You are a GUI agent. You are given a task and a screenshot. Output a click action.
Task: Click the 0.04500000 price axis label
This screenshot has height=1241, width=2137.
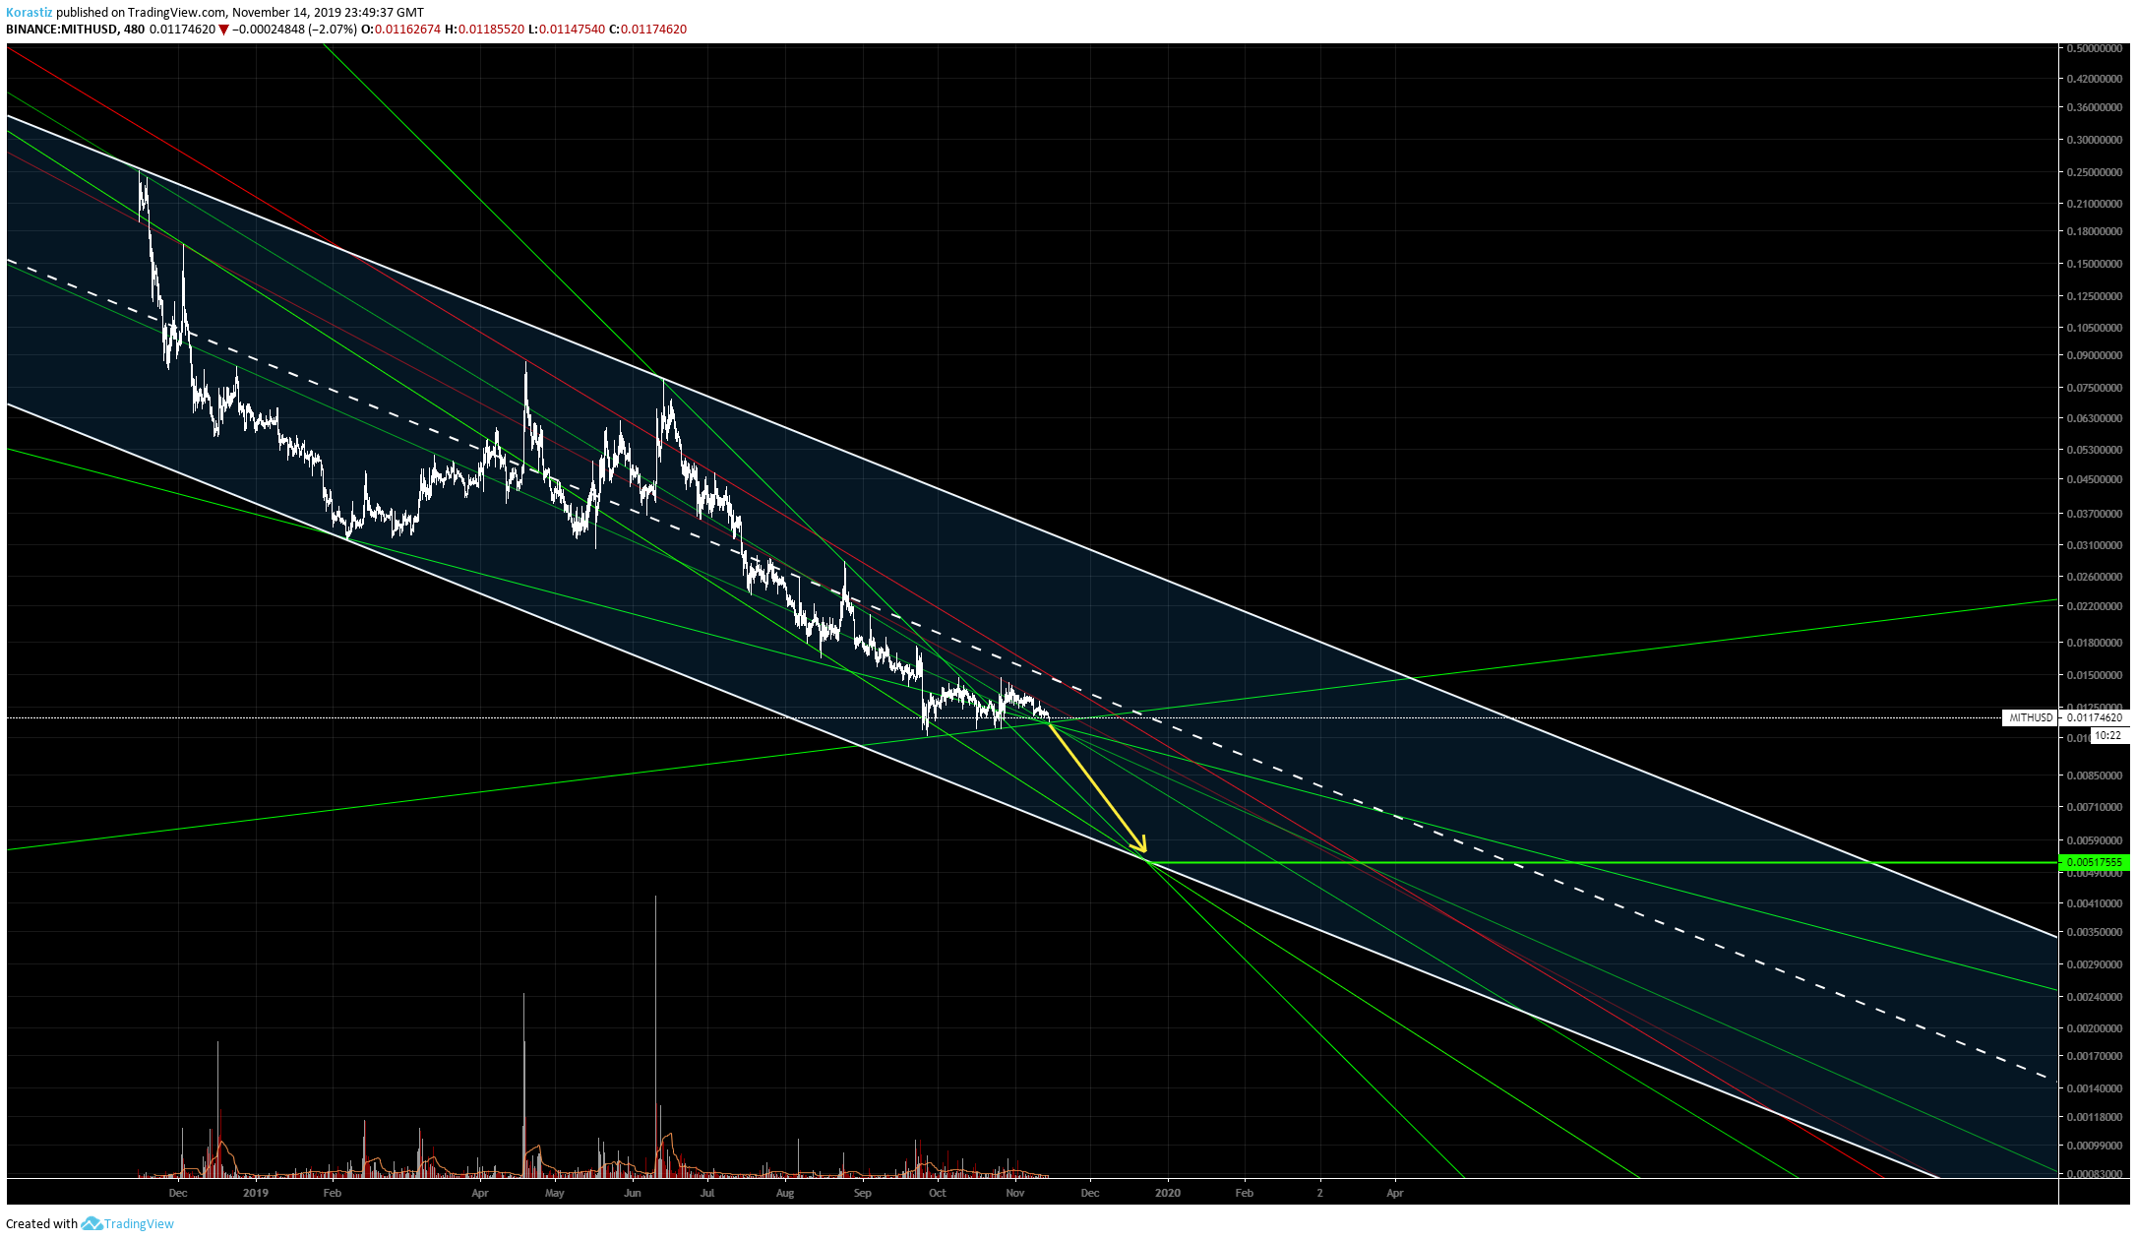coord(2095,479)
